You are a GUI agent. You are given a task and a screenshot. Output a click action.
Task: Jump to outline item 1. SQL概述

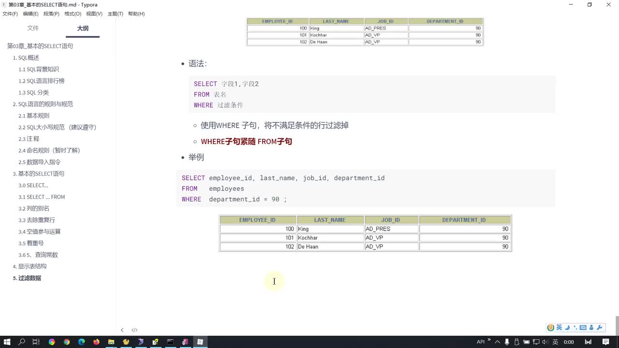tap(26, 58)
